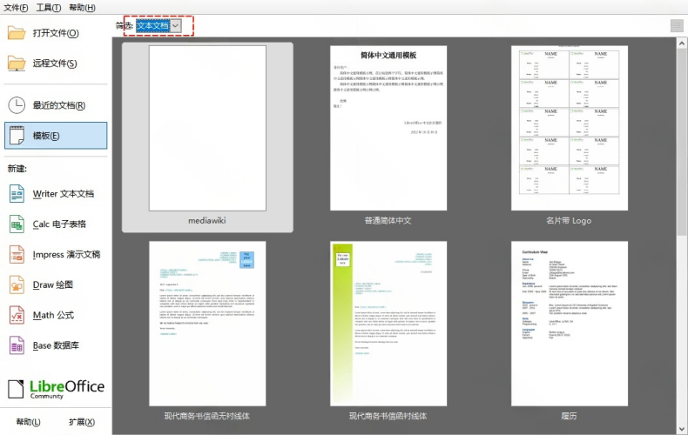
Task: Click the 远程文件 folder icon
Action: pyautogui.click(x=17, y=64)
